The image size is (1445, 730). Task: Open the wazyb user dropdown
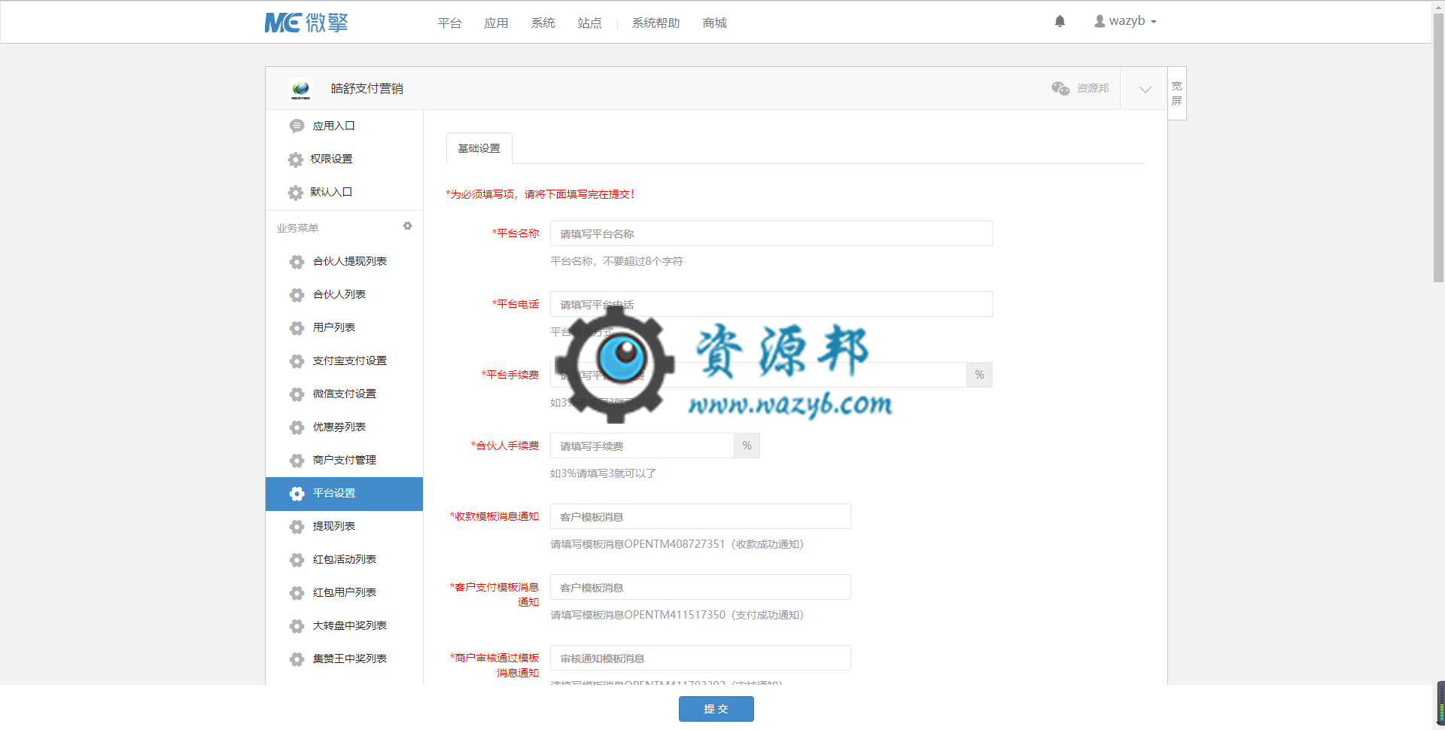1125,21
